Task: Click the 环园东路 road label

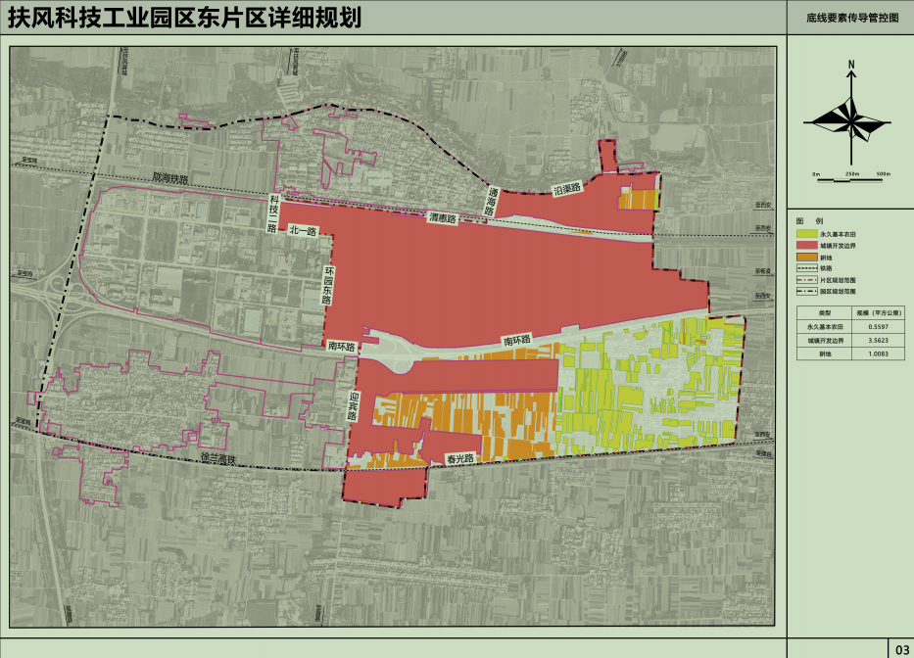Action: [x=330, y=284]
